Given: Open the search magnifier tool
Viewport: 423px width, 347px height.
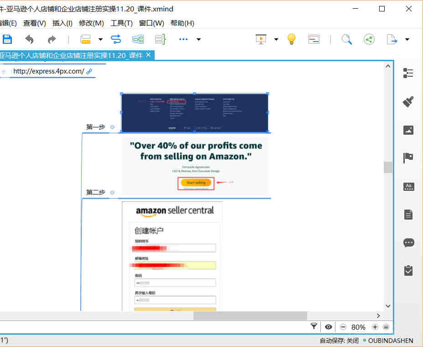Looking at the screenshot, I should 347,39.
